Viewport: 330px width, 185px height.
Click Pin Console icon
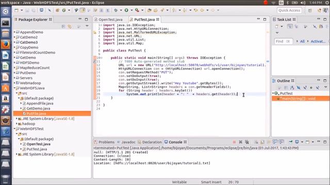point(291,142)
